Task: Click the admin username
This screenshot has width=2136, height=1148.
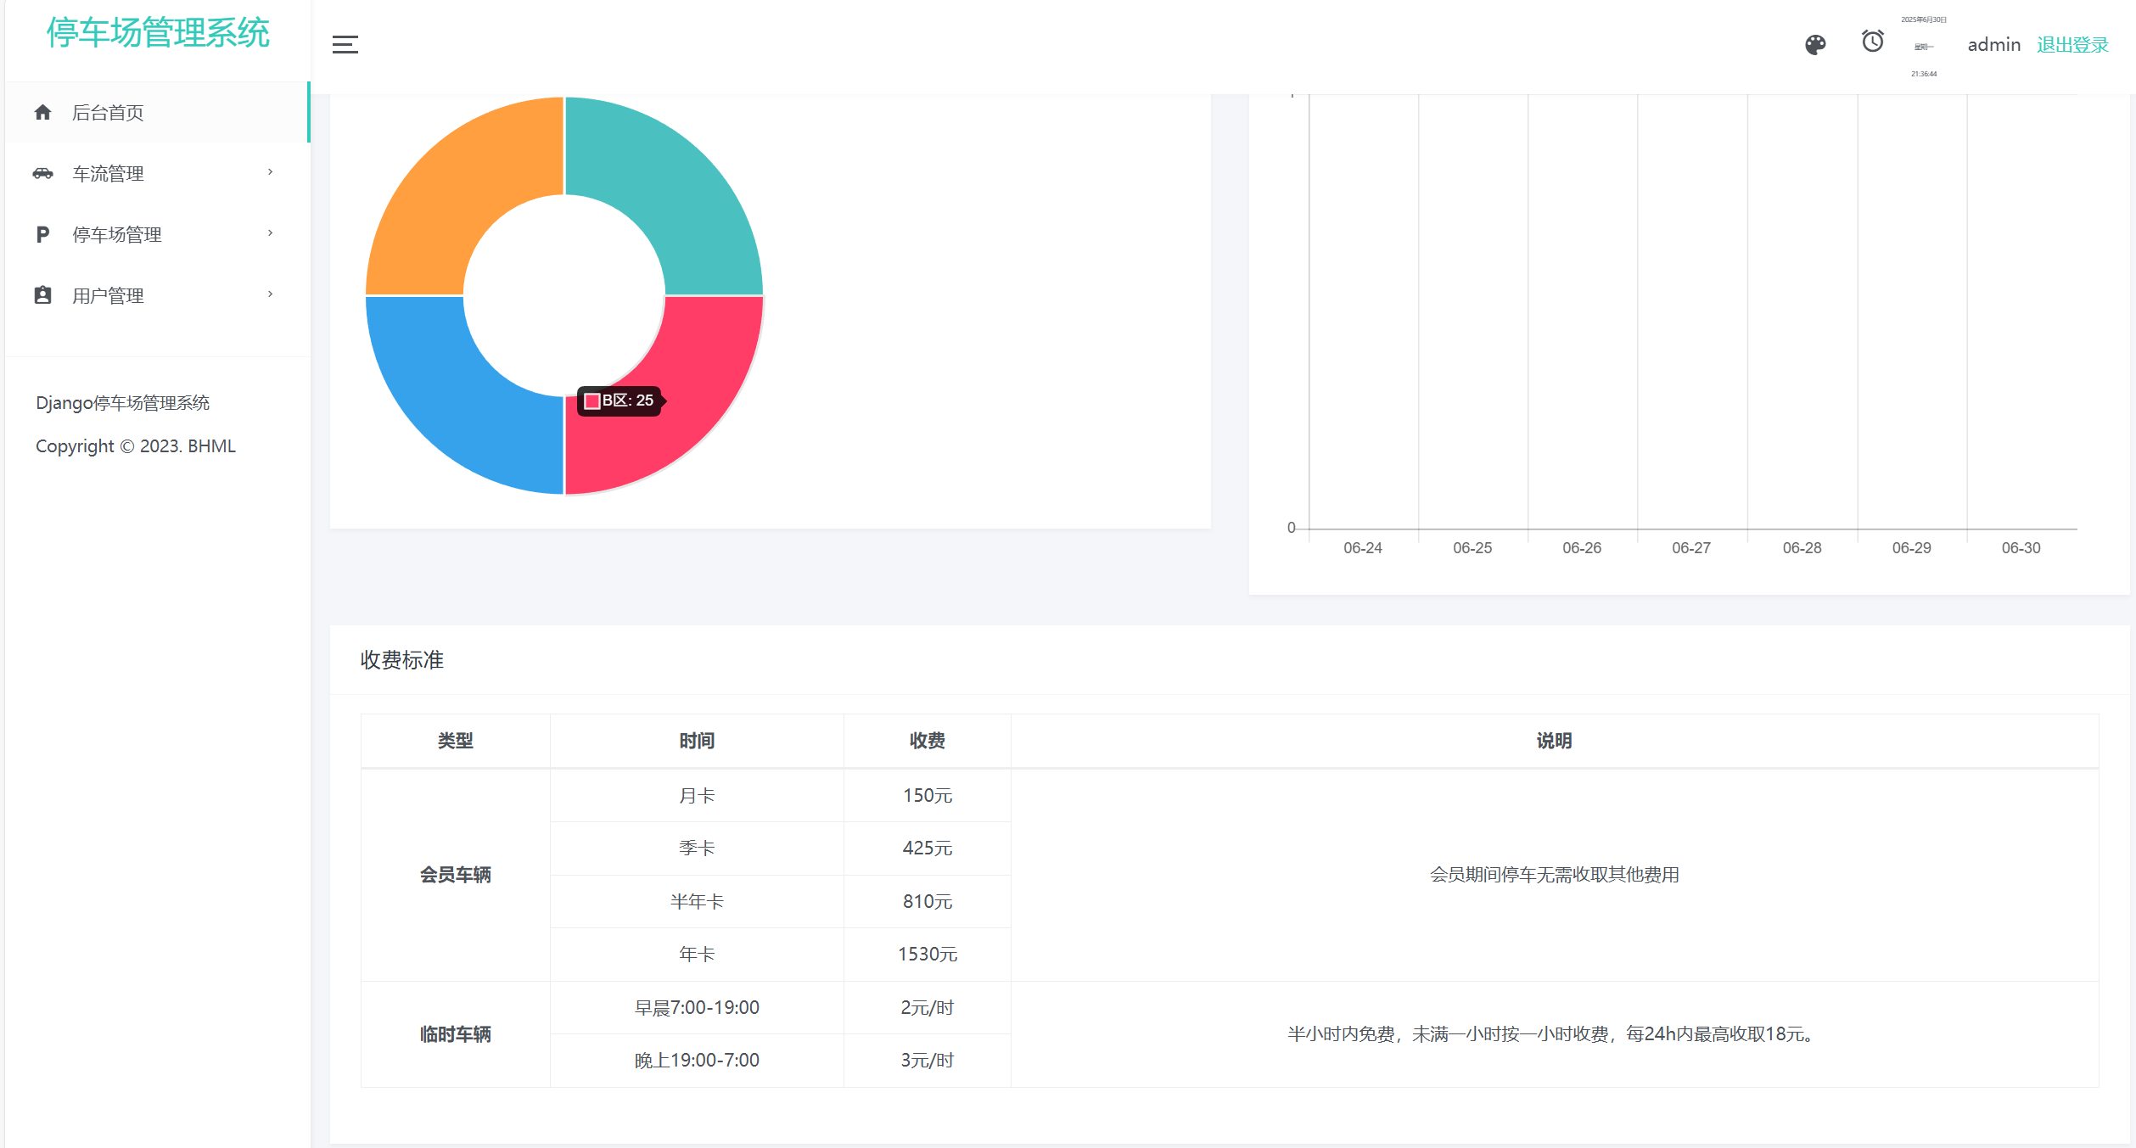Action: pos(1994,45)
